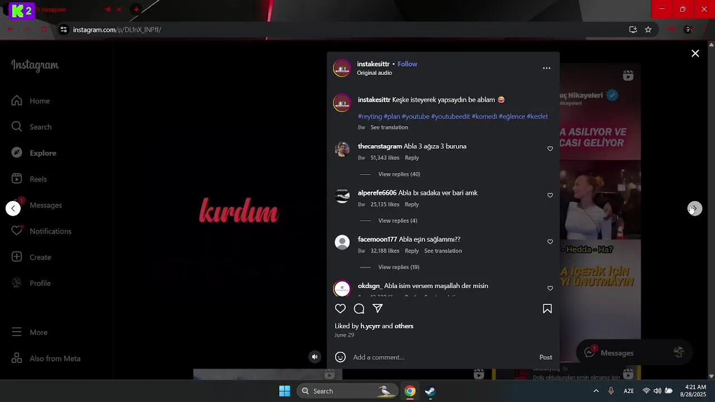This screenshot has height=402, width=715.
Task: Click the browser address bar URL
Action: tap(117, 30)
